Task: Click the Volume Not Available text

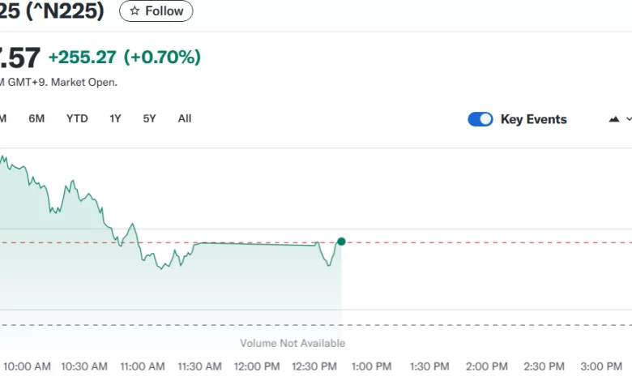Action: 293,343
